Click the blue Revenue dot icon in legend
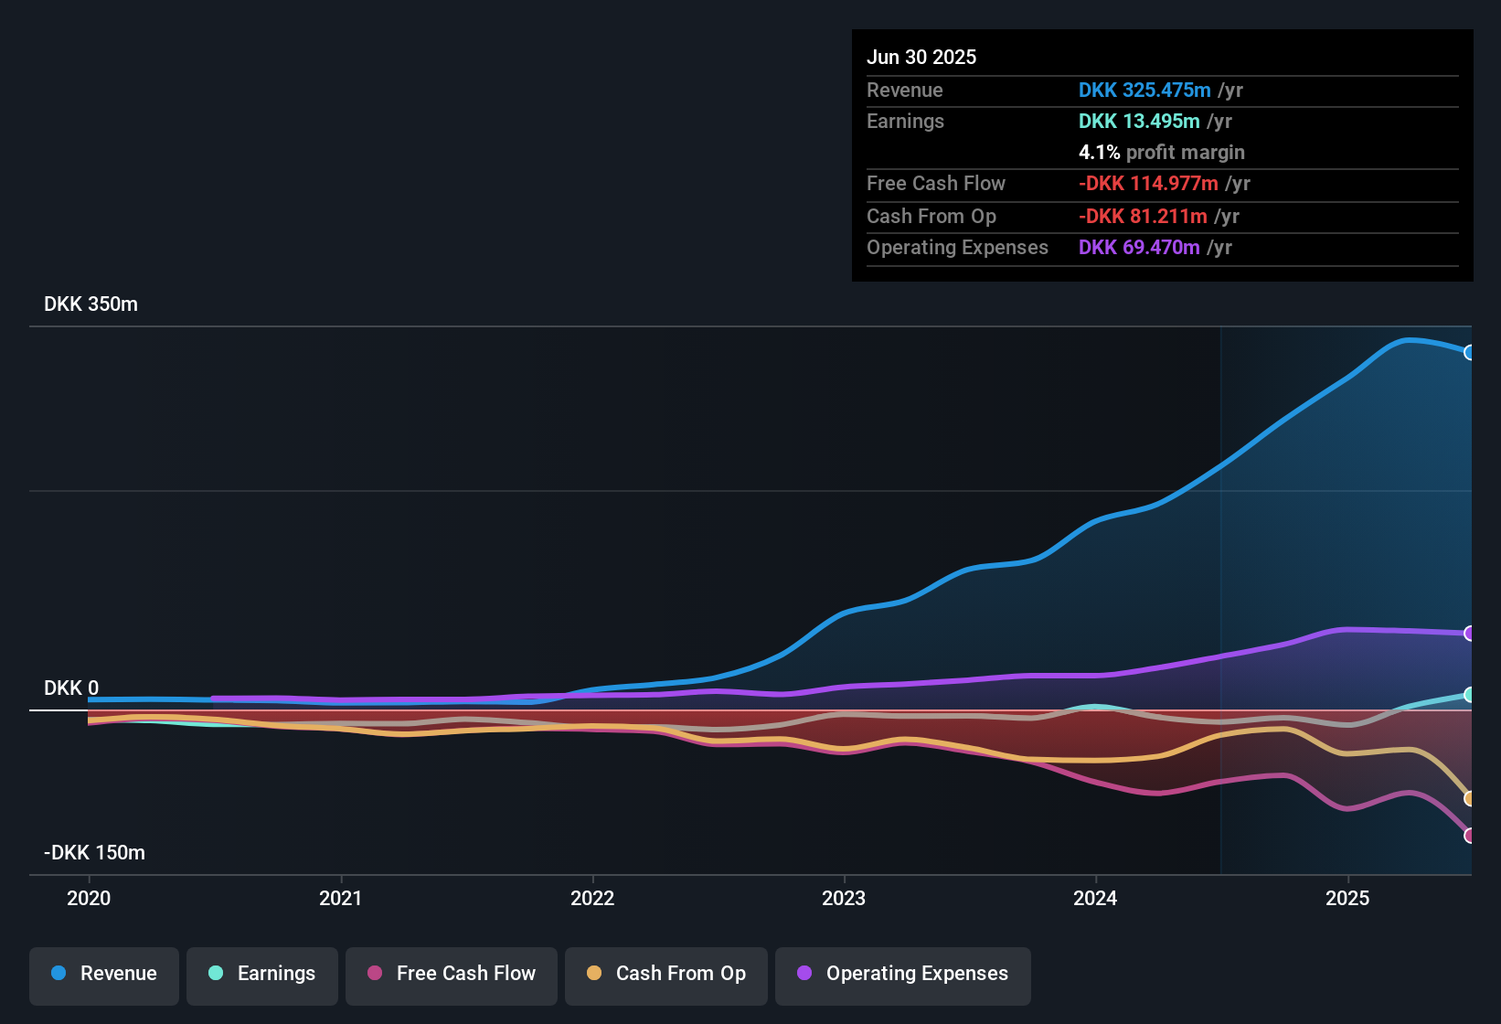 point(59,974)
